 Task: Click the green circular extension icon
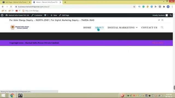click(x=143, y=7)
